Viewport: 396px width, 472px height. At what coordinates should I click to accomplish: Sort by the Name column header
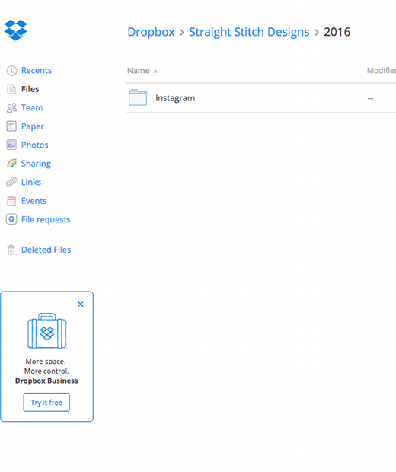[139, 71]
